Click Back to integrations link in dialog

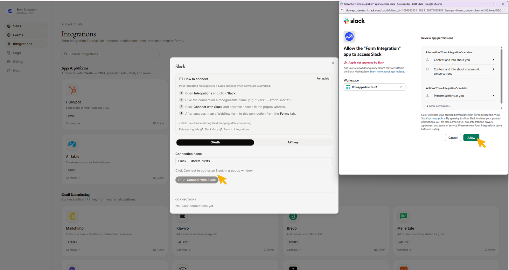[236, 129]
